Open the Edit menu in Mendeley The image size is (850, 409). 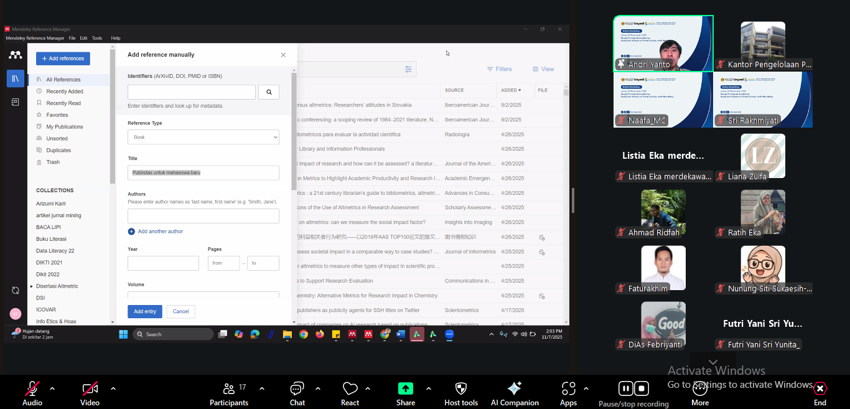coord(83,38)
